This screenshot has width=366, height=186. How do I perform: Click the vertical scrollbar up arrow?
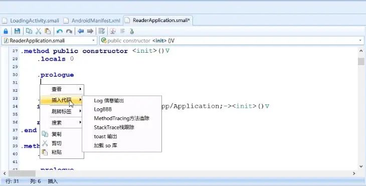[x=361, y=51]
